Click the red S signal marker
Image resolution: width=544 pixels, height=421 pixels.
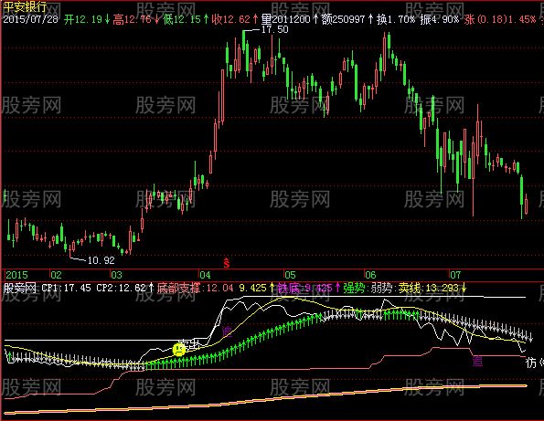[227, 263]
